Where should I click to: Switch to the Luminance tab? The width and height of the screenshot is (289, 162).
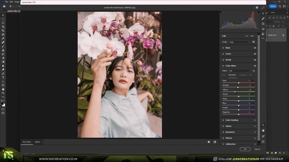click(242, 75)
